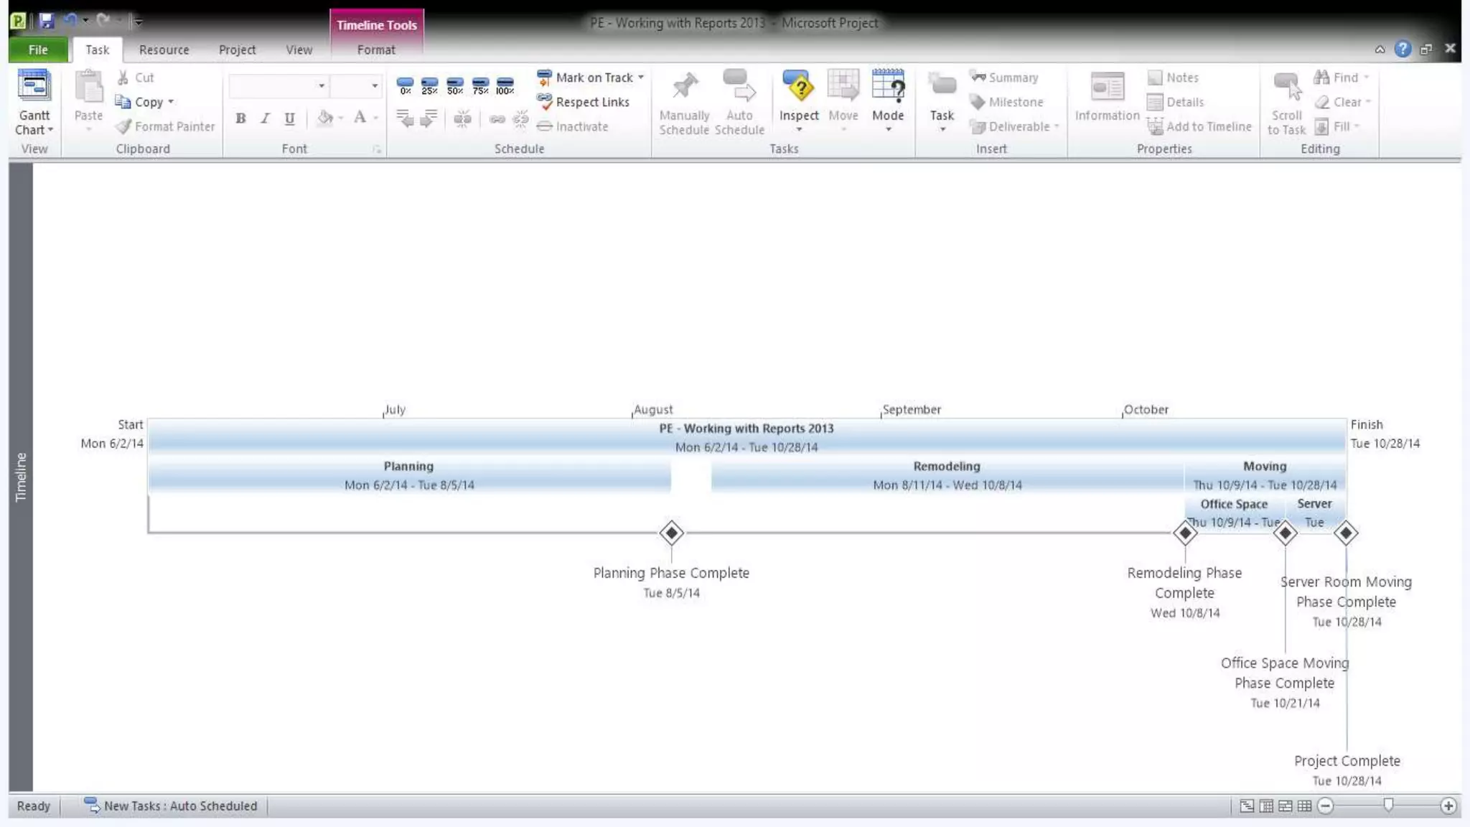Screen dimensions: 1470x827
Task: Click the Help question mark icon
Action: pos(1403,49)
